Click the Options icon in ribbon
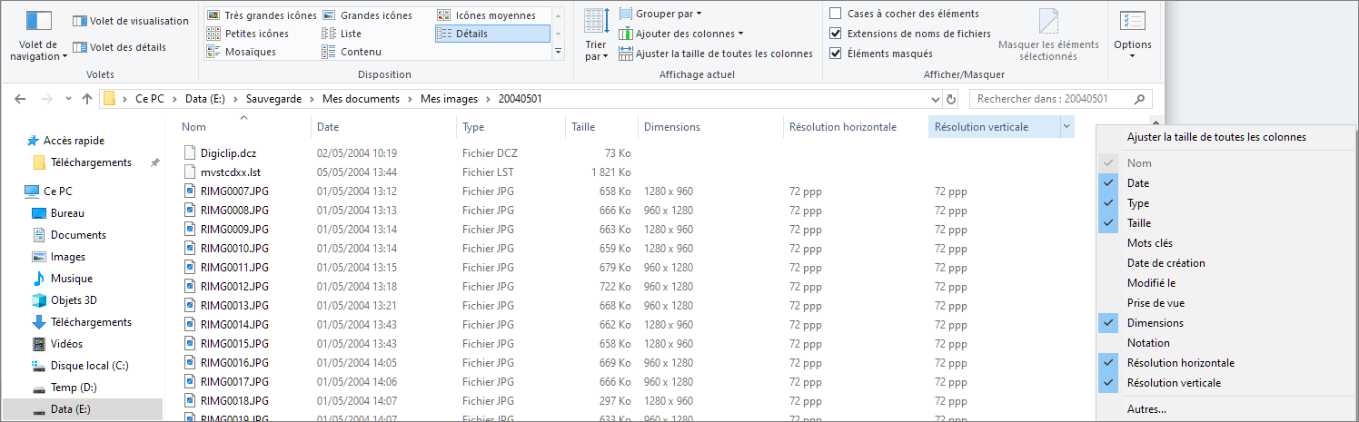 click(x=1132, y=22)
